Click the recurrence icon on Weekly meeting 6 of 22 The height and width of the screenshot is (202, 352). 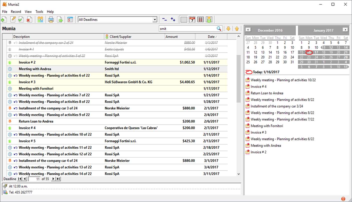tap(15, 76)
